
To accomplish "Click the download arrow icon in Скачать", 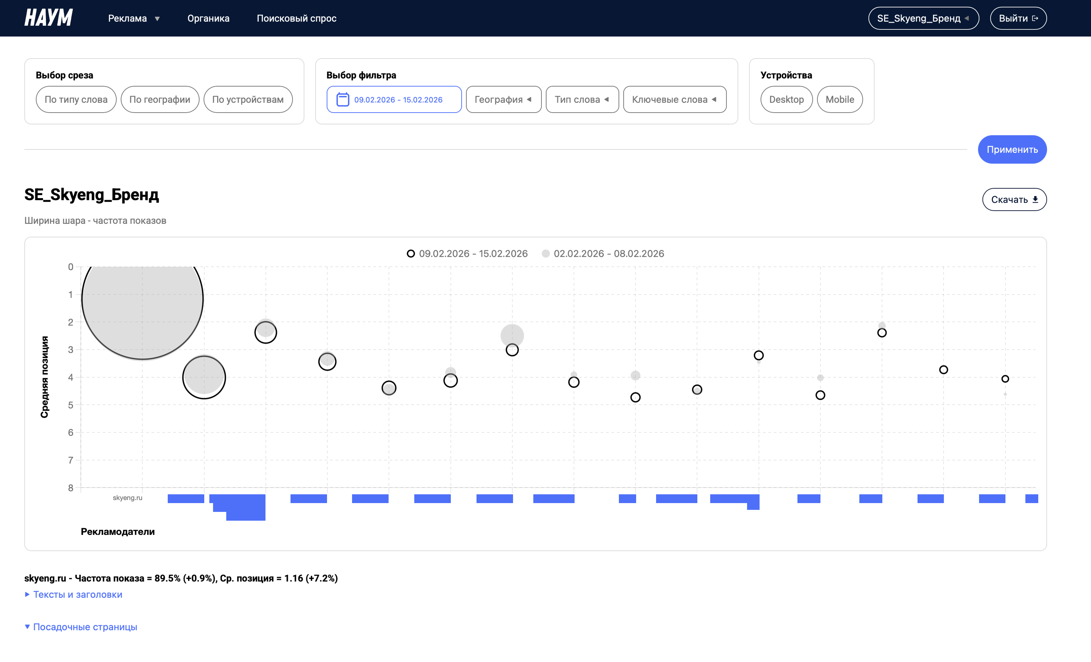I will [1035, 199].
